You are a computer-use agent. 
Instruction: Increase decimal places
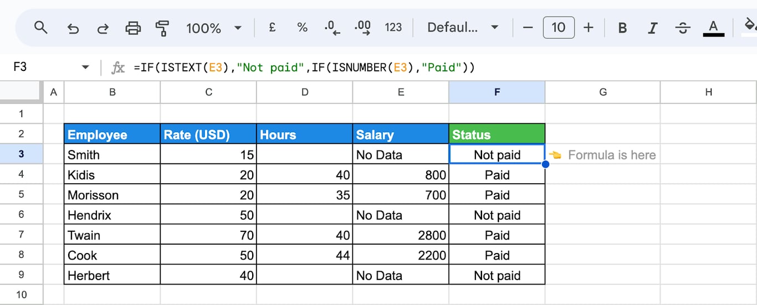tap(362, 28)
